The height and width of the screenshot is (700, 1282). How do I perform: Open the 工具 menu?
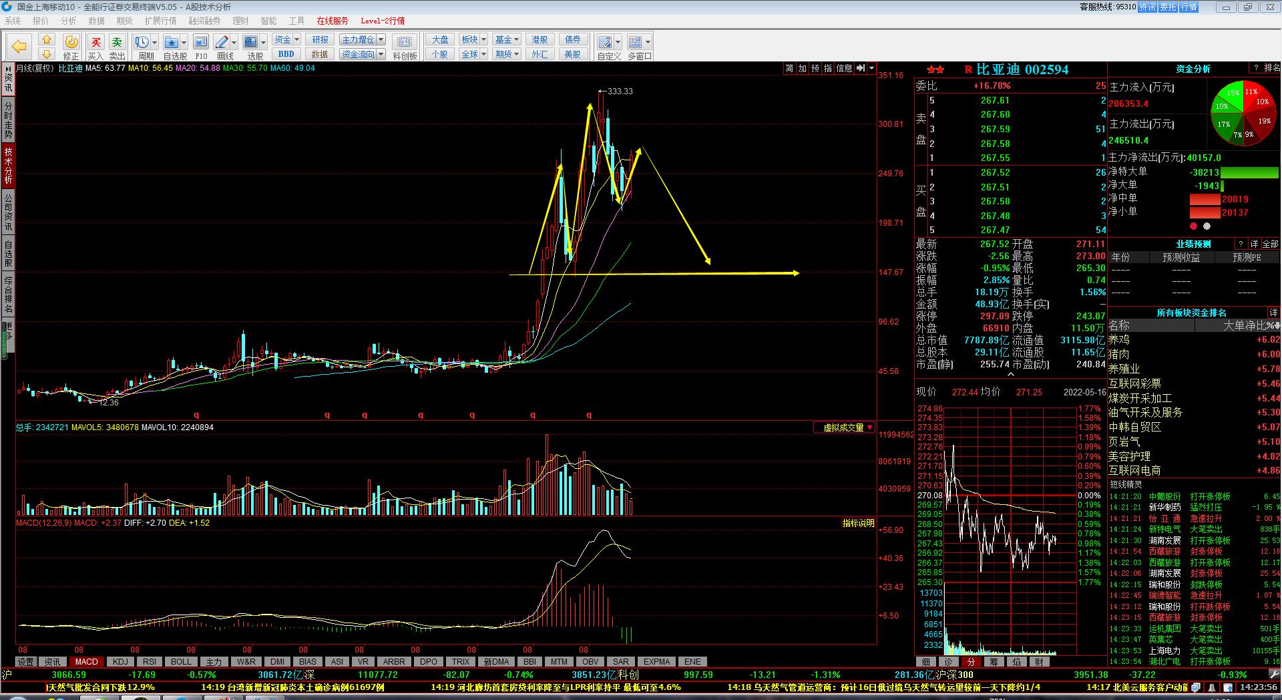click(x=297, y=21)
